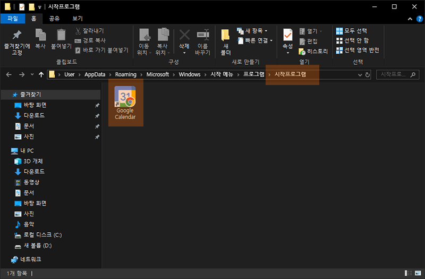Click 시작 메뉴 in the address path
The height and width of the screenshot is (279, 425).
tap(222, 74)
